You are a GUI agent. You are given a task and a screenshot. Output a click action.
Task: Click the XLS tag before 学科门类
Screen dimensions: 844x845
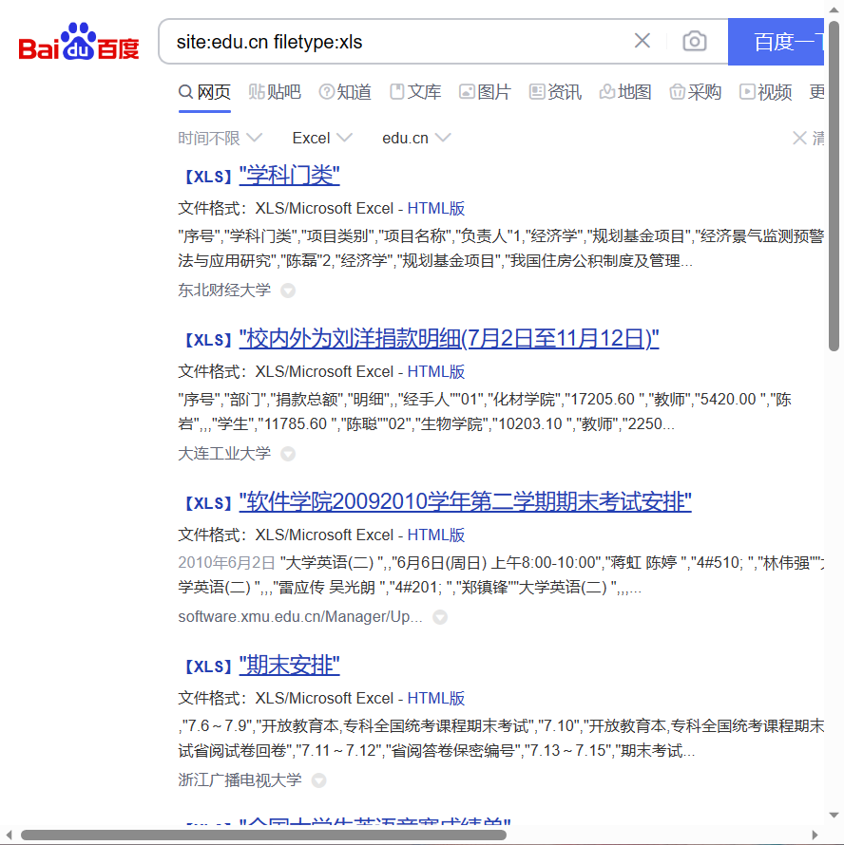pos(208,177)
